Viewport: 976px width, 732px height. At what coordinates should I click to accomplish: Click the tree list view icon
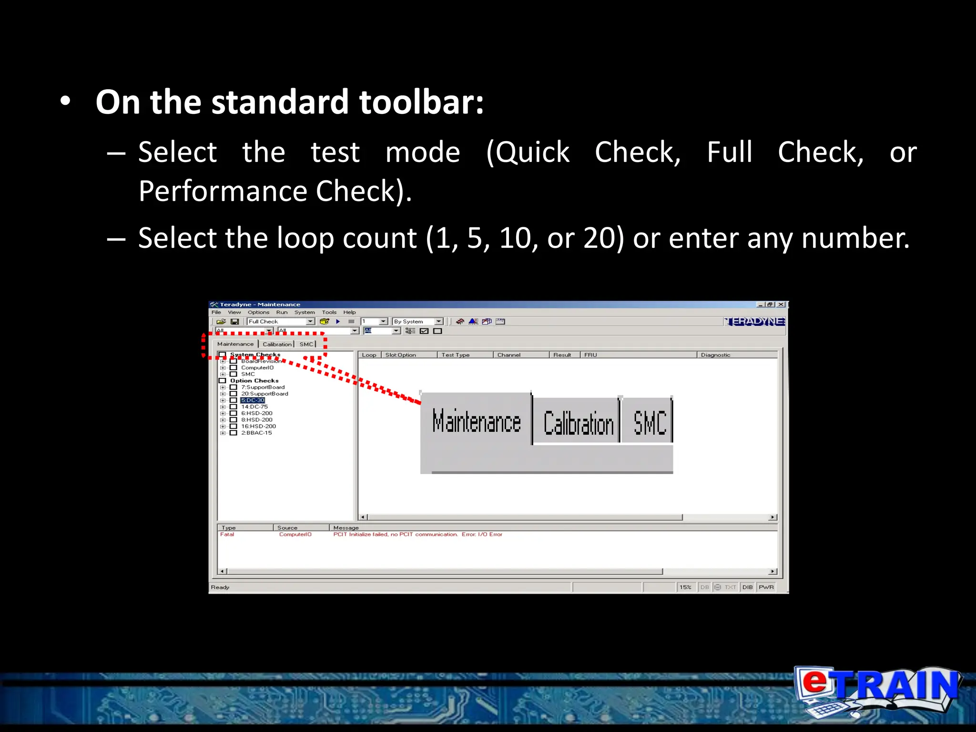tap(410, 331)
